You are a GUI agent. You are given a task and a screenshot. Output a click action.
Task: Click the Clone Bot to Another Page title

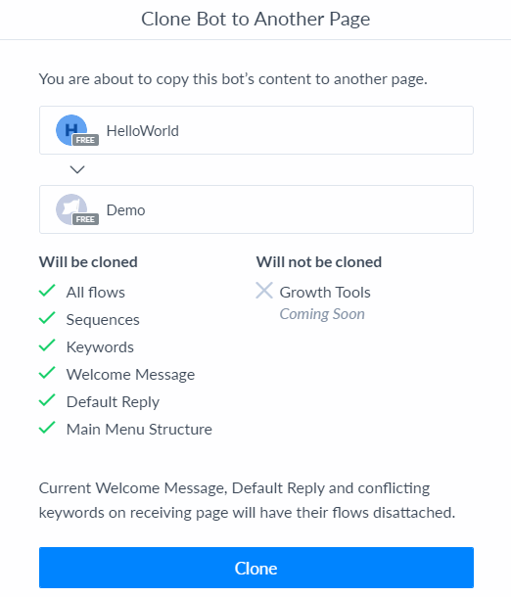tap(255, 19)
